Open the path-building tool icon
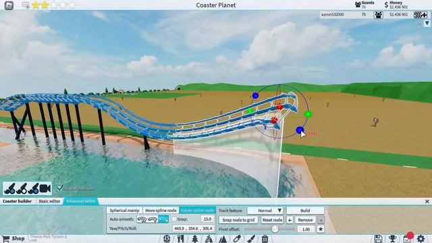 tap(209, 238)
